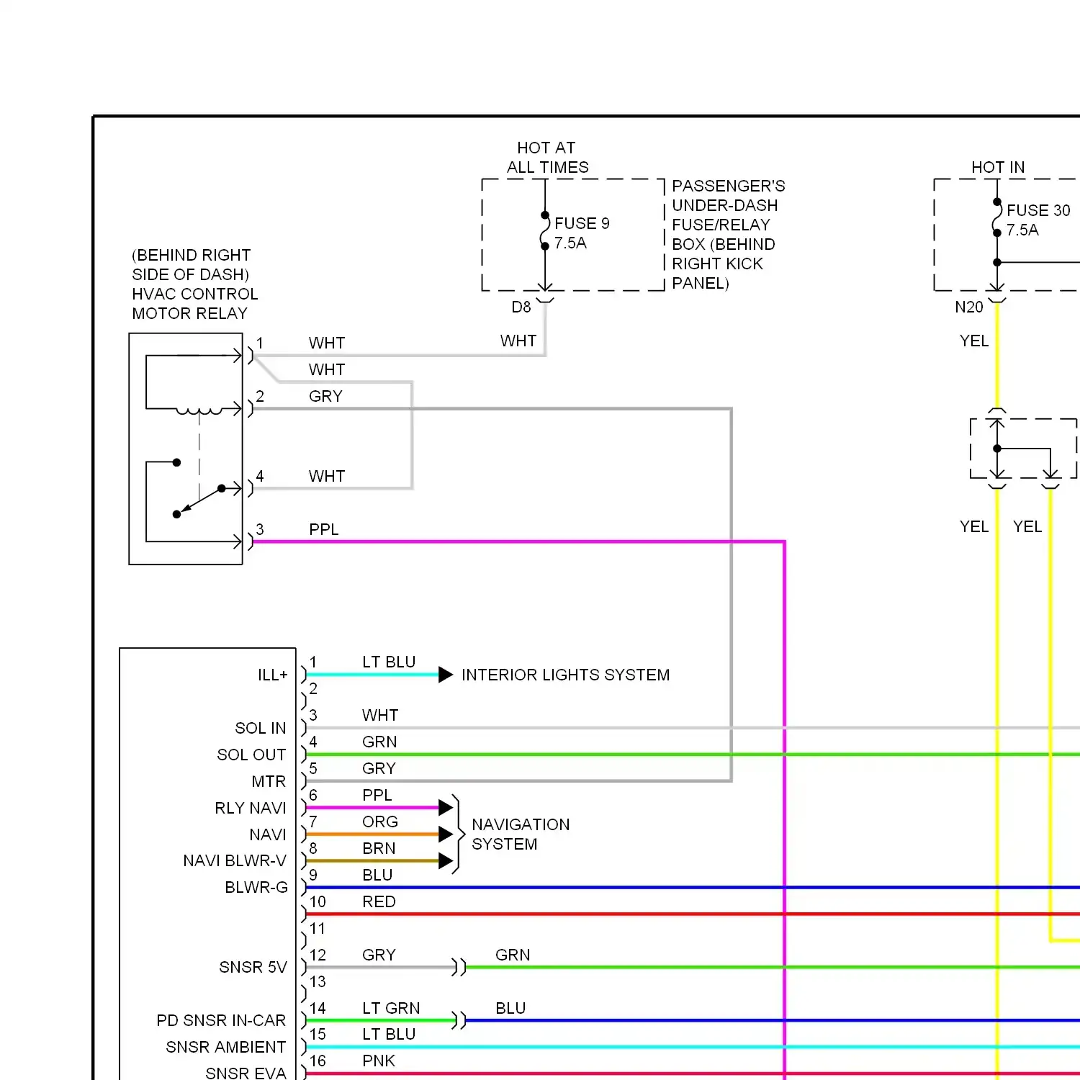Select the SOL OUT terminal label
Viewport: 1080px width, 1080px height.
[x=251, y=755]
